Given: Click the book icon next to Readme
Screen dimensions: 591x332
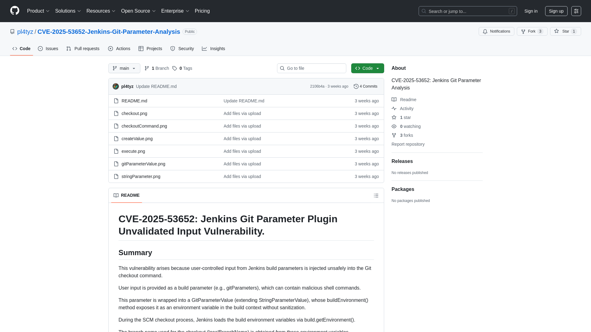Looking at the screenshot, I should (x=394, y=100).
